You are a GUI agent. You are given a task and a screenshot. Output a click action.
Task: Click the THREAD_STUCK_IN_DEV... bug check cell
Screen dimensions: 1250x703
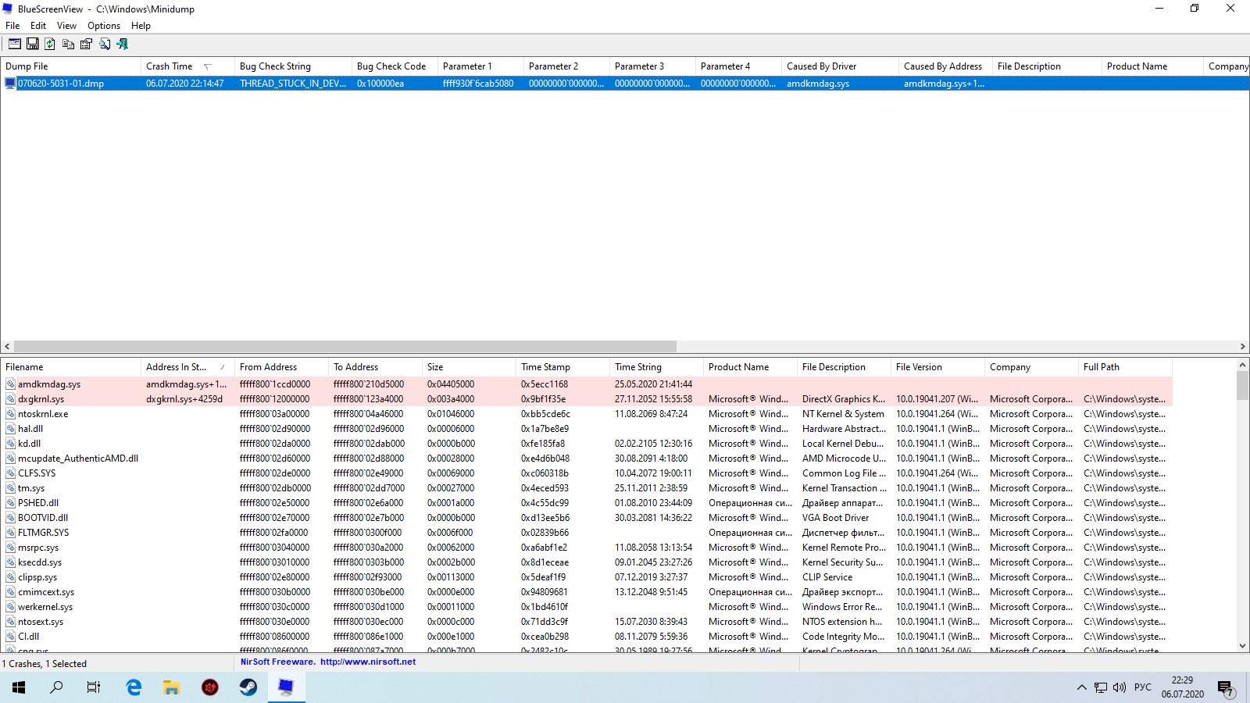coord(293,84)
